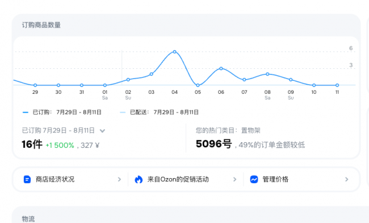Screen dimensions: 369x223
Task: Select the chart data point for 03
Action: (152, 74)
